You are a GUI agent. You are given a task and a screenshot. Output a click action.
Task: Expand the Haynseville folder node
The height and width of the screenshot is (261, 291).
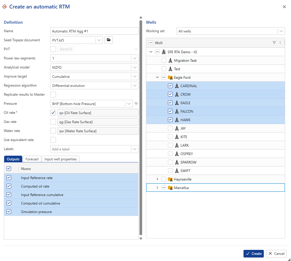pyautogui.click(x=157, y=179)
